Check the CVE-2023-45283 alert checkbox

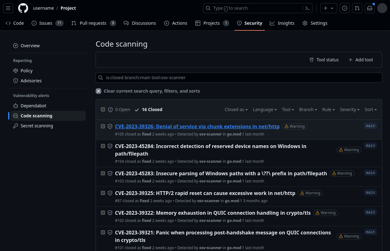[103, 173]
